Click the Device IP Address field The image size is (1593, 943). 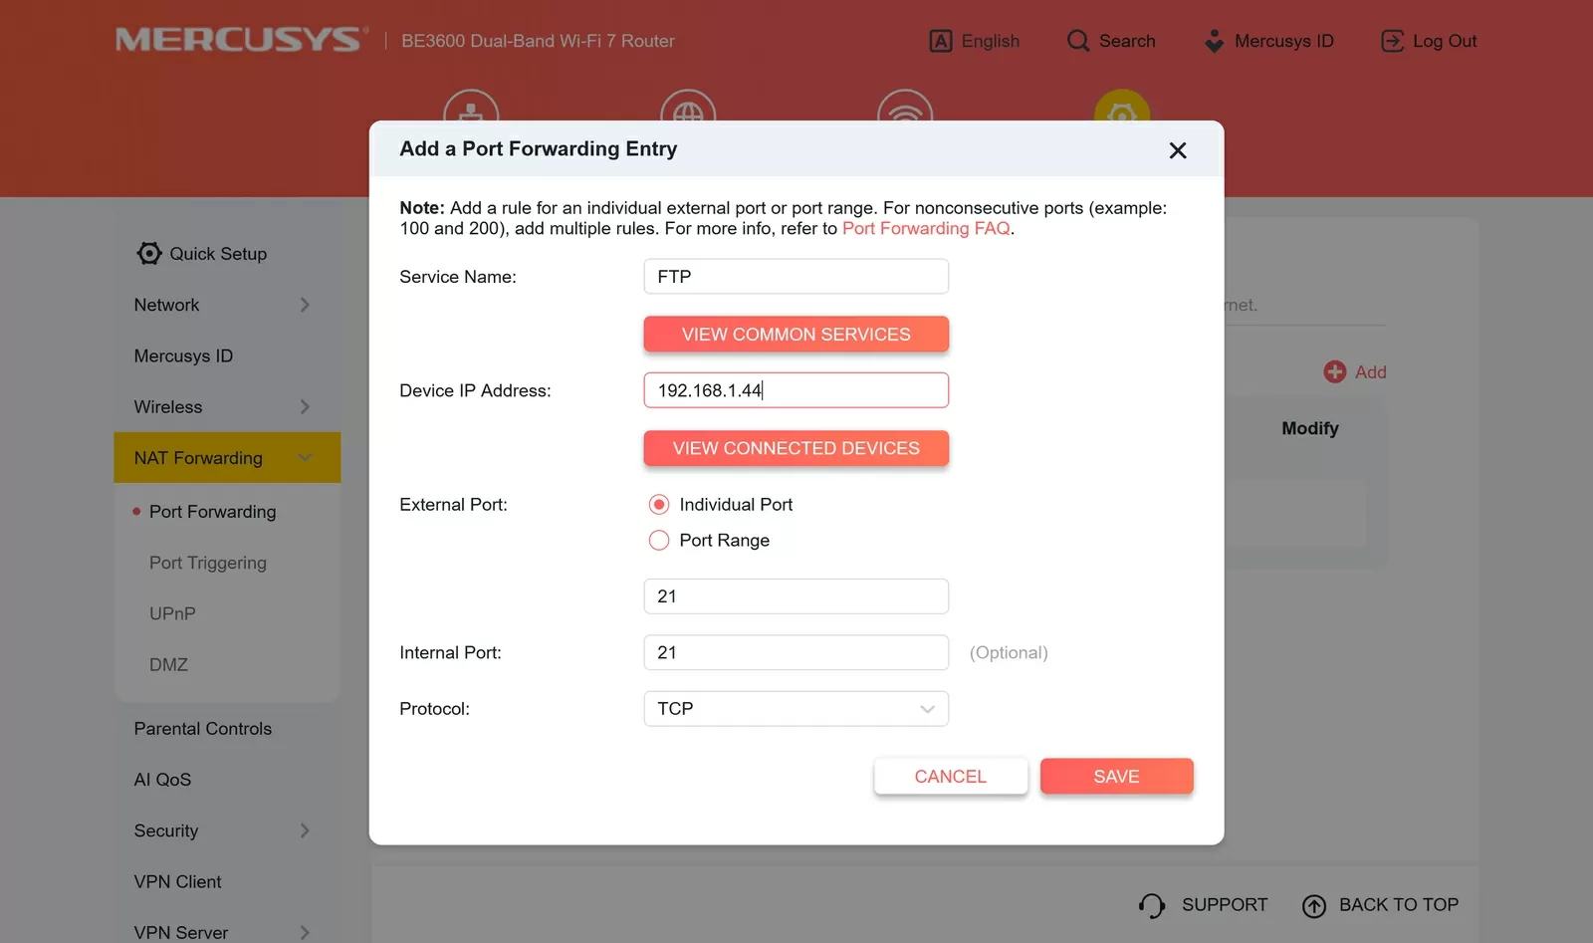tap(796, 390)
